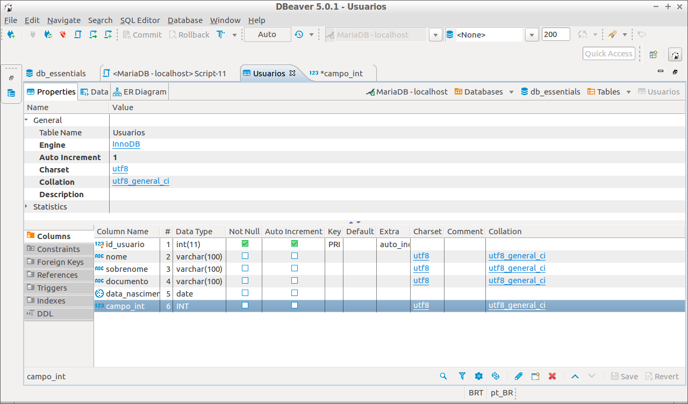Click the new SQL script icon with plus
The height and width of the screenshot is (404, 688).
(108, 34)
